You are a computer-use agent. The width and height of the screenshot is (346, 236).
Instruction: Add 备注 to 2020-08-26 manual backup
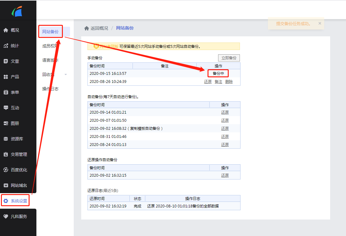pos(218,82)
